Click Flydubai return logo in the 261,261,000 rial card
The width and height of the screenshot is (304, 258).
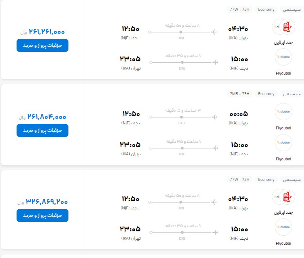coord(283,57)
